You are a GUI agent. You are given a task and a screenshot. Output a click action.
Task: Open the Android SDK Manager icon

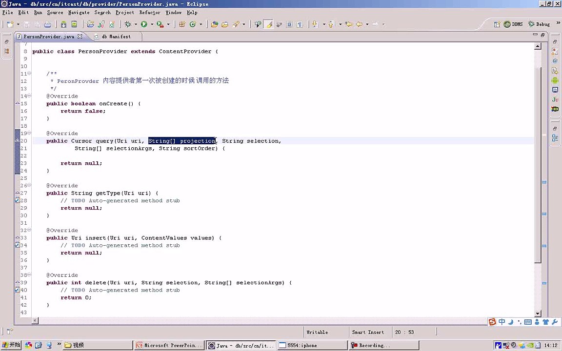63,24
